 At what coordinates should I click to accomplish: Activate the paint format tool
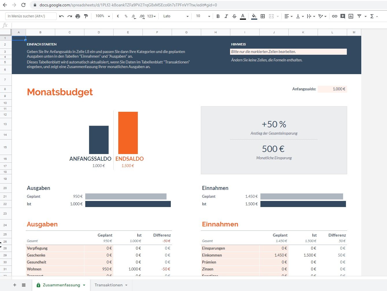[x=86, y=16]
